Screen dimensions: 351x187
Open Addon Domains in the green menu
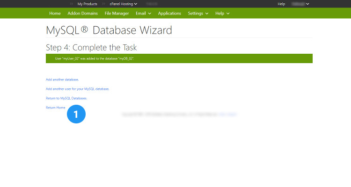point(82,14)
